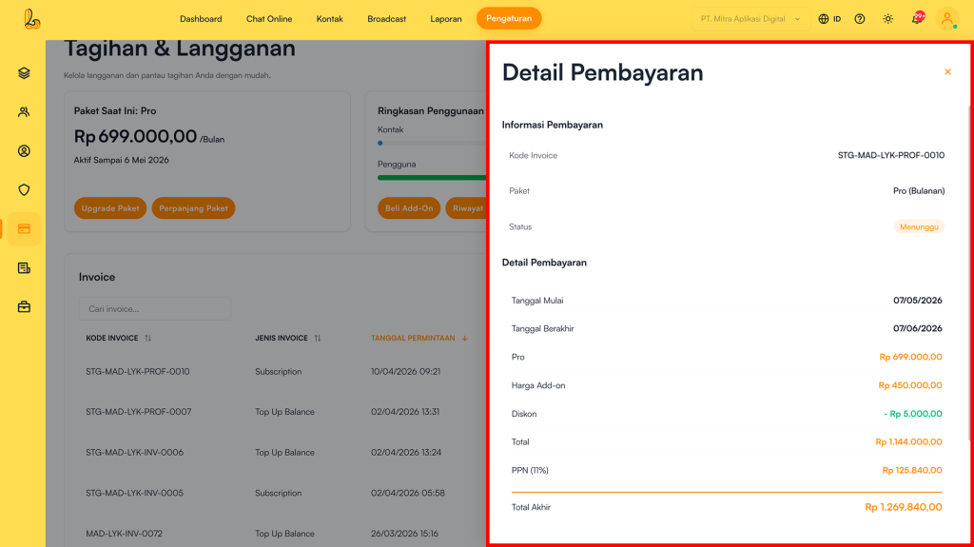Open the notifications bell
This screenshot has height=547, width=974.
917,19
